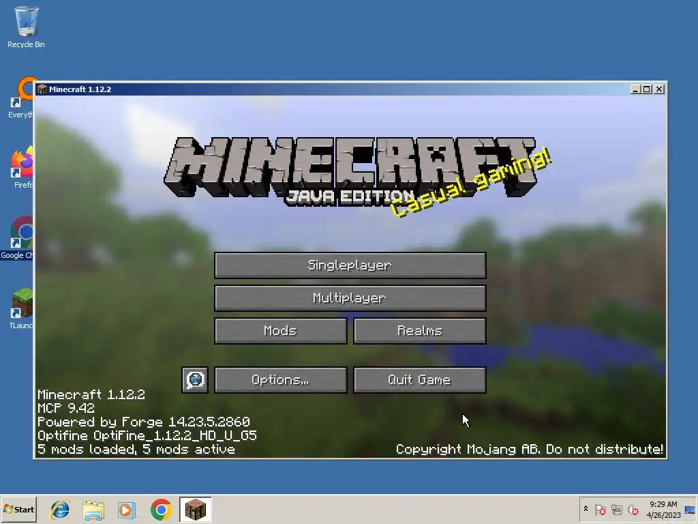Select the Everything desktop shortcut

click(21, 98)
